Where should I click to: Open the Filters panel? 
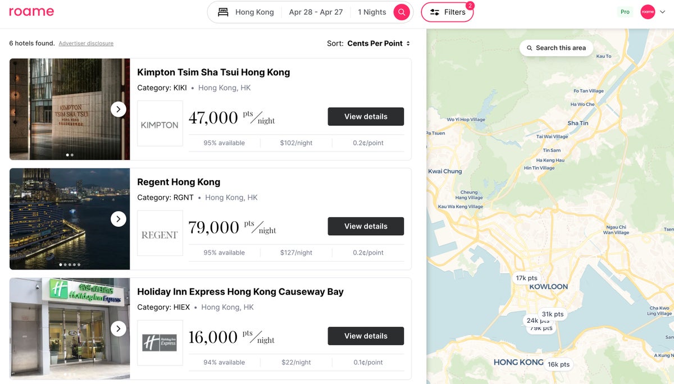coord(447,12)
